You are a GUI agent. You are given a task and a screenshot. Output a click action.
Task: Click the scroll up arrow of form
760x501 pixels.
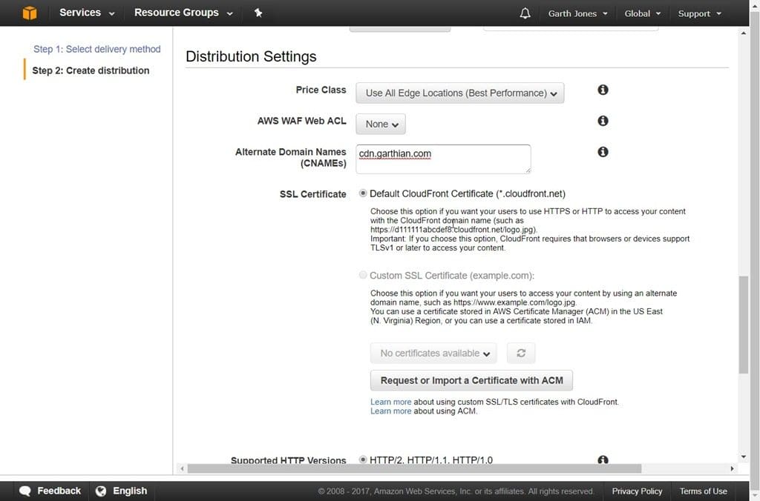pos(744,33)
